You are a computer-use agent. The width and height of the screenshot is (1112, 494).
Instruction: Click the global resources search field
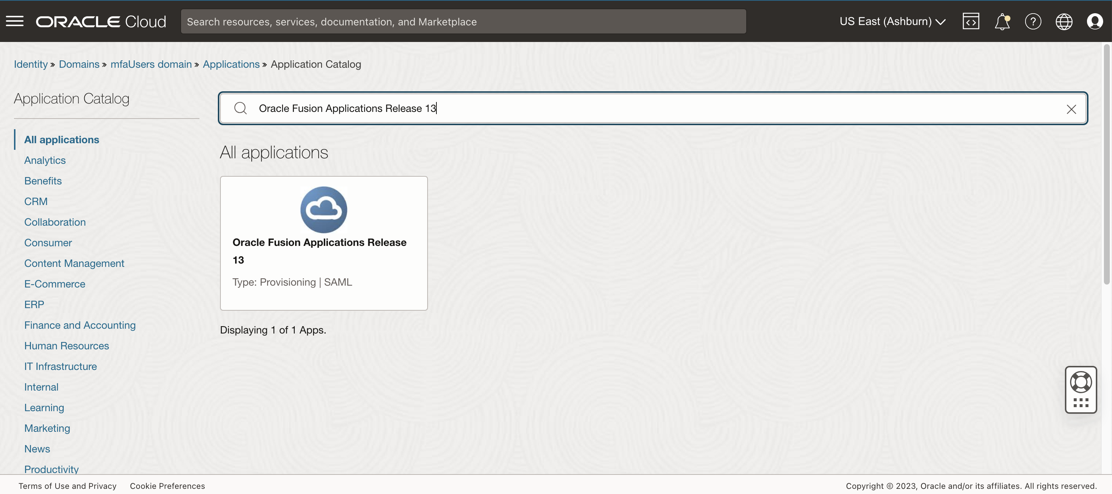[x=463, y=22]
